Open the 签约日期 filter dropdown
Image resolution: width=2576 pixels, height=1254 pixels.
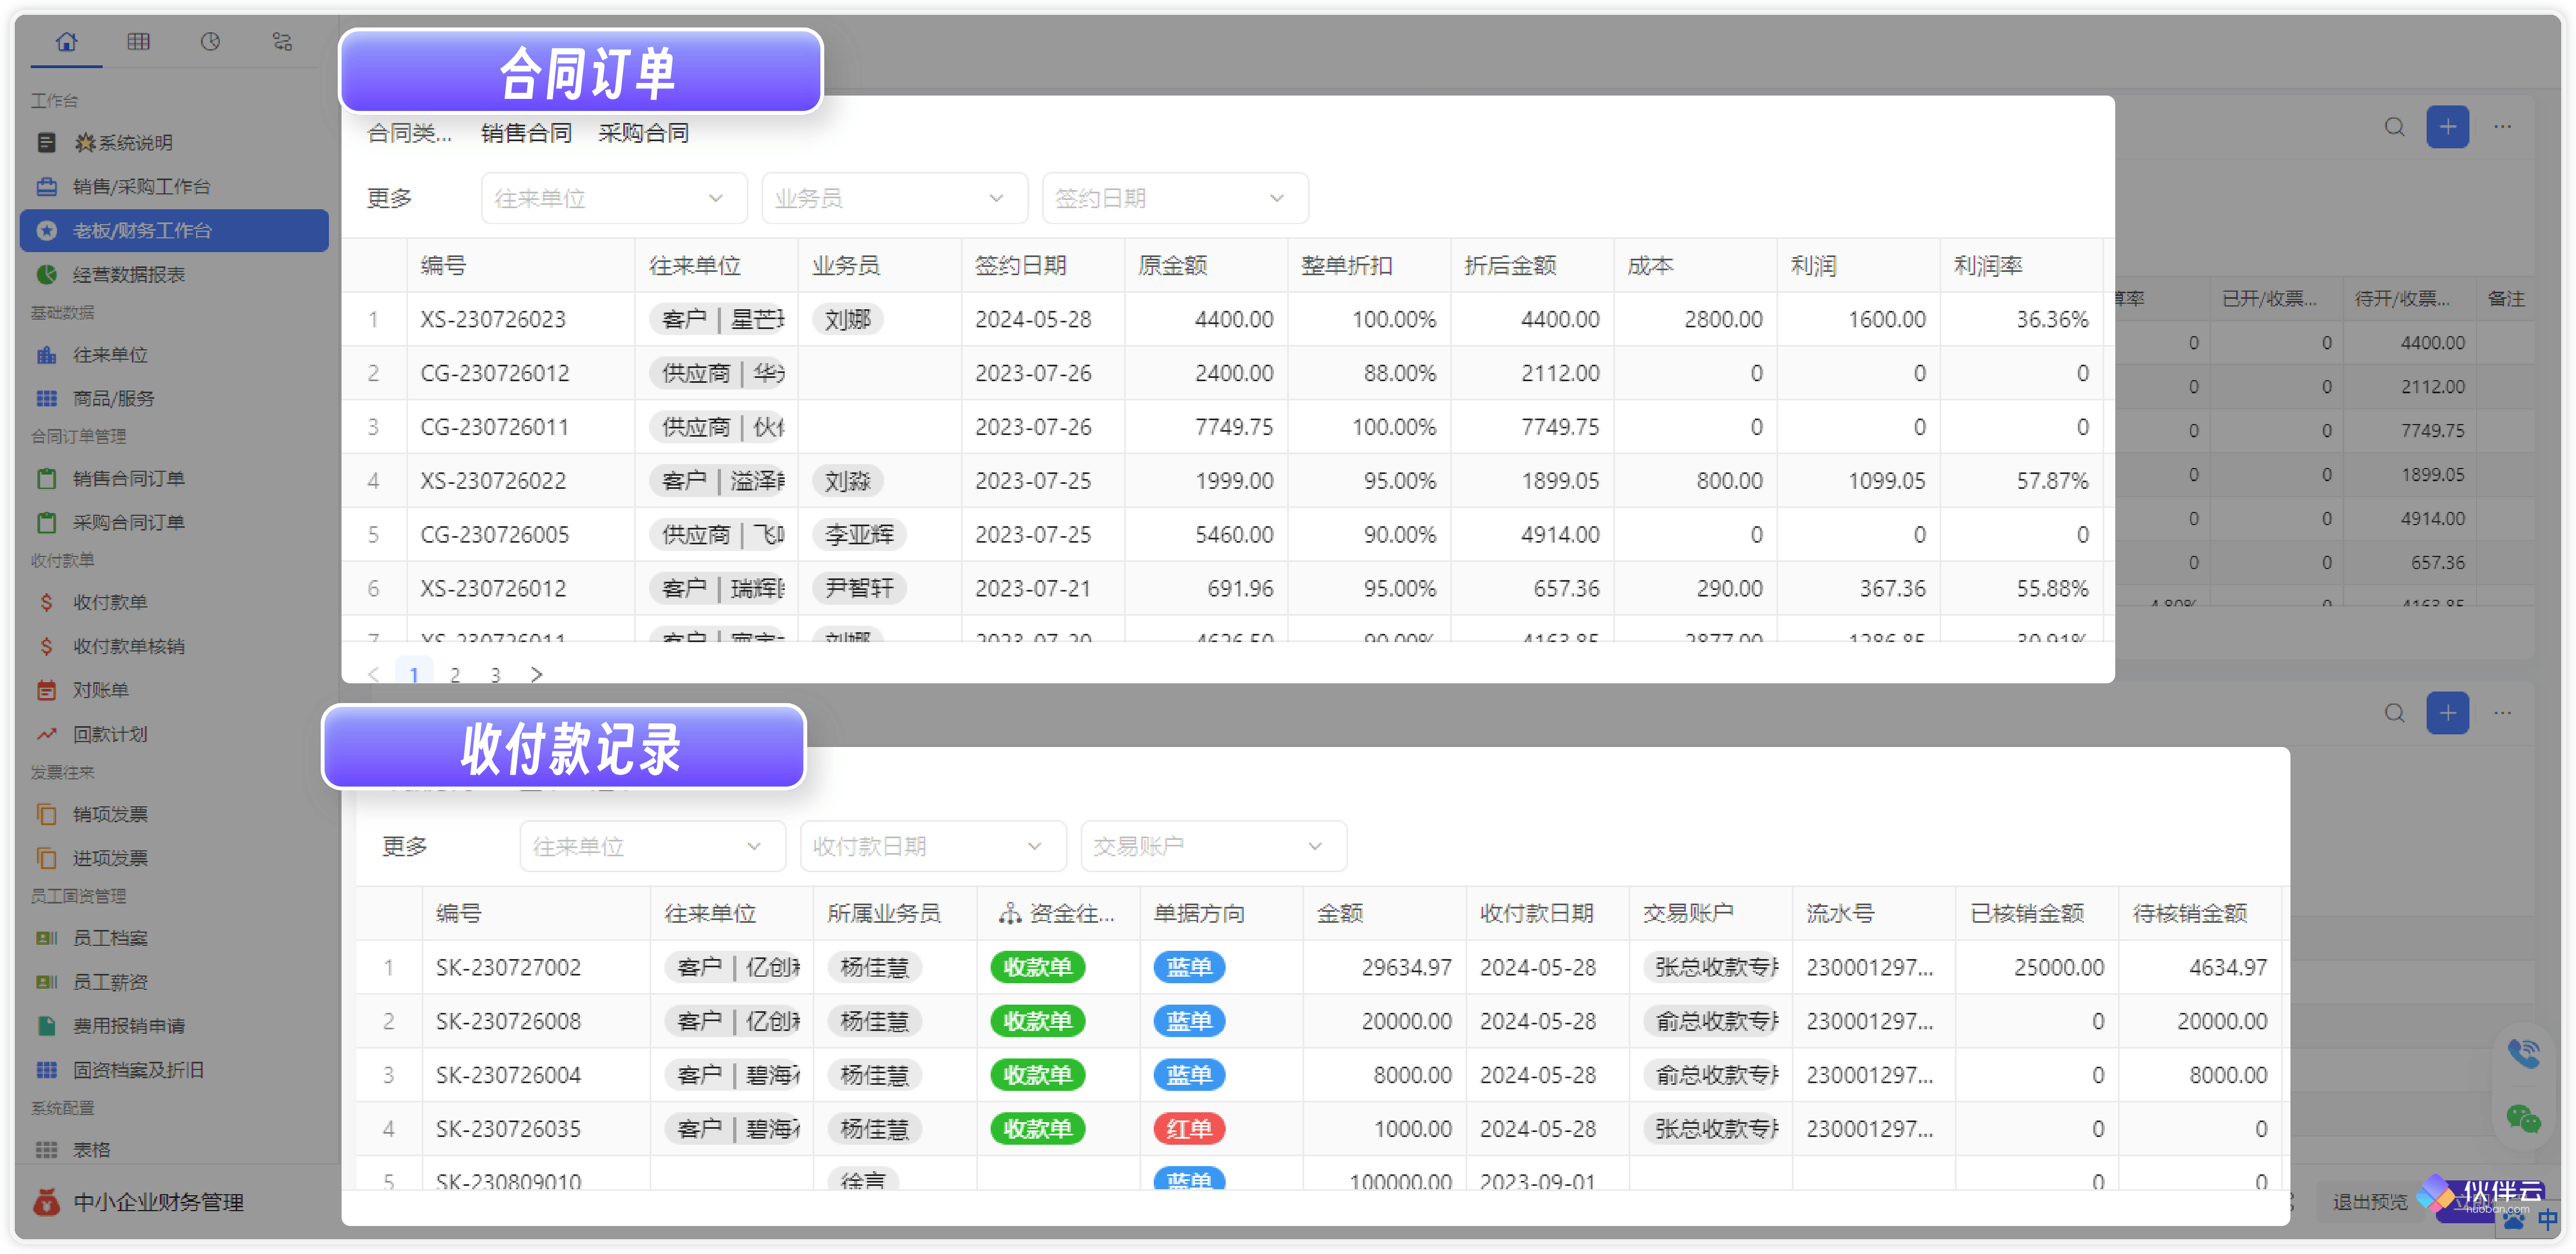click(x=1175, y=198)
